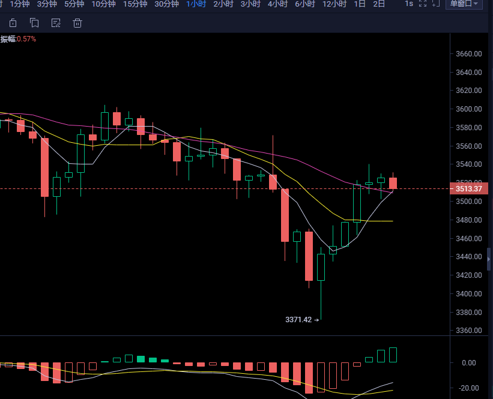The height and width of the screenshot is (399, 493).
Task: Switch chart to 1日 interval
Action: click(360, 4)
